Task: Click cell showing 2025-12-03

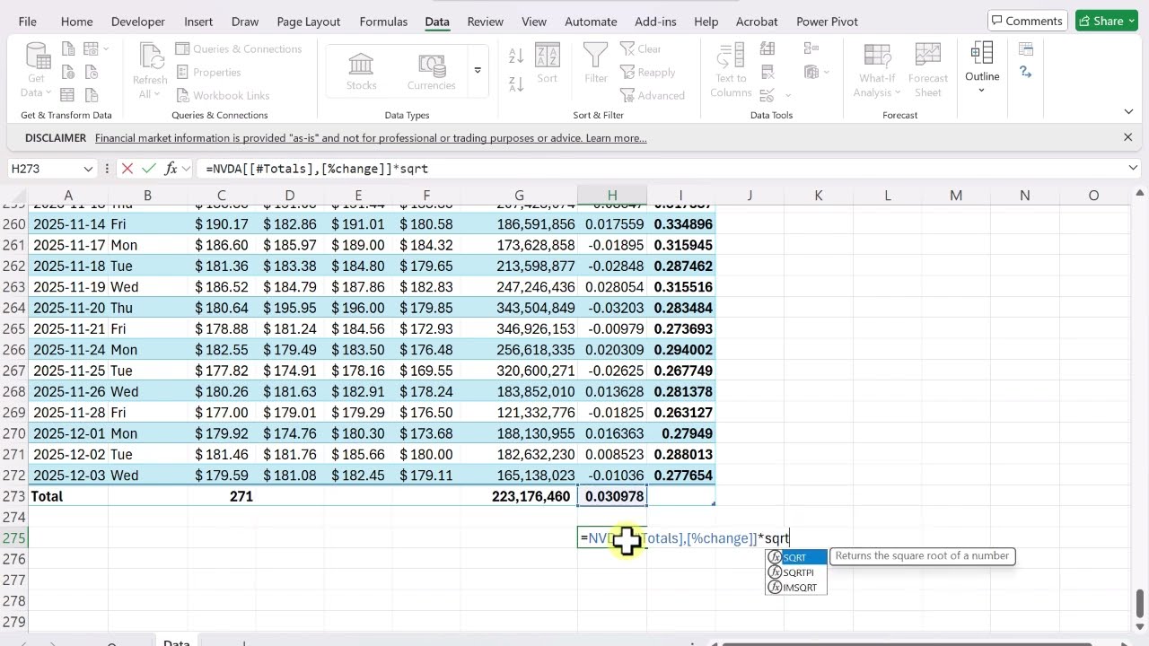Action: coord(68,476)
